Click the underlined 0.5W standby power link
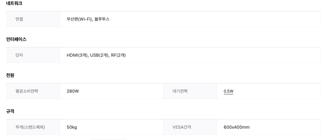This screenshot has width=326, height=140. tap(228, 91)
